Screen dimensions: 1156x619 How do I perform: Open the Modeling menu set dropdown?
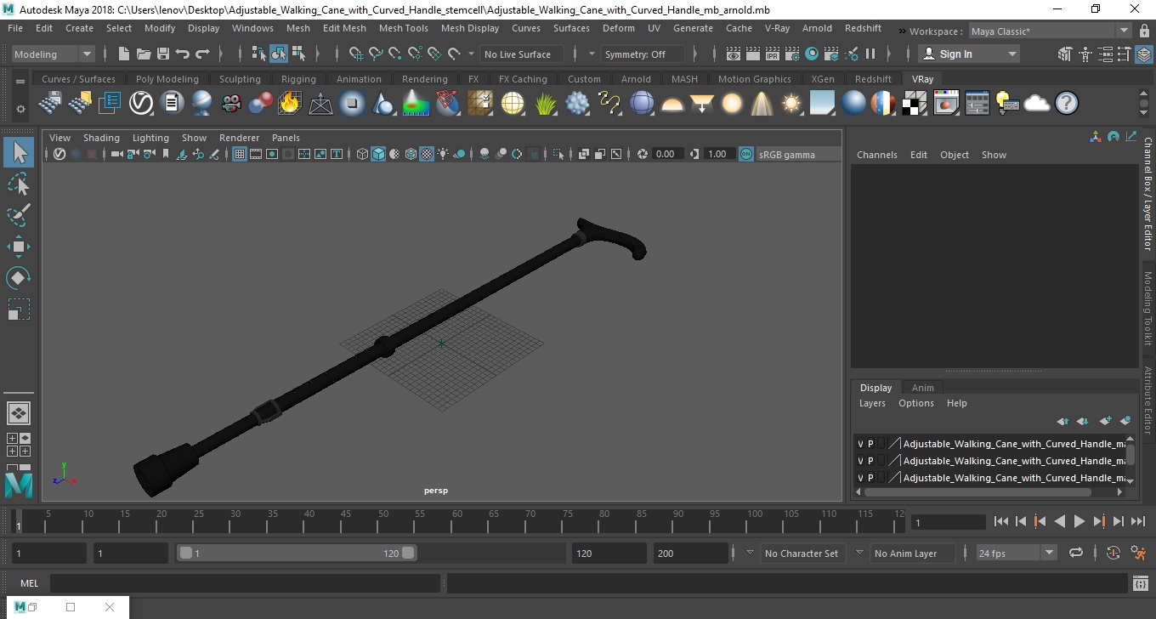[x=53, y=54]
